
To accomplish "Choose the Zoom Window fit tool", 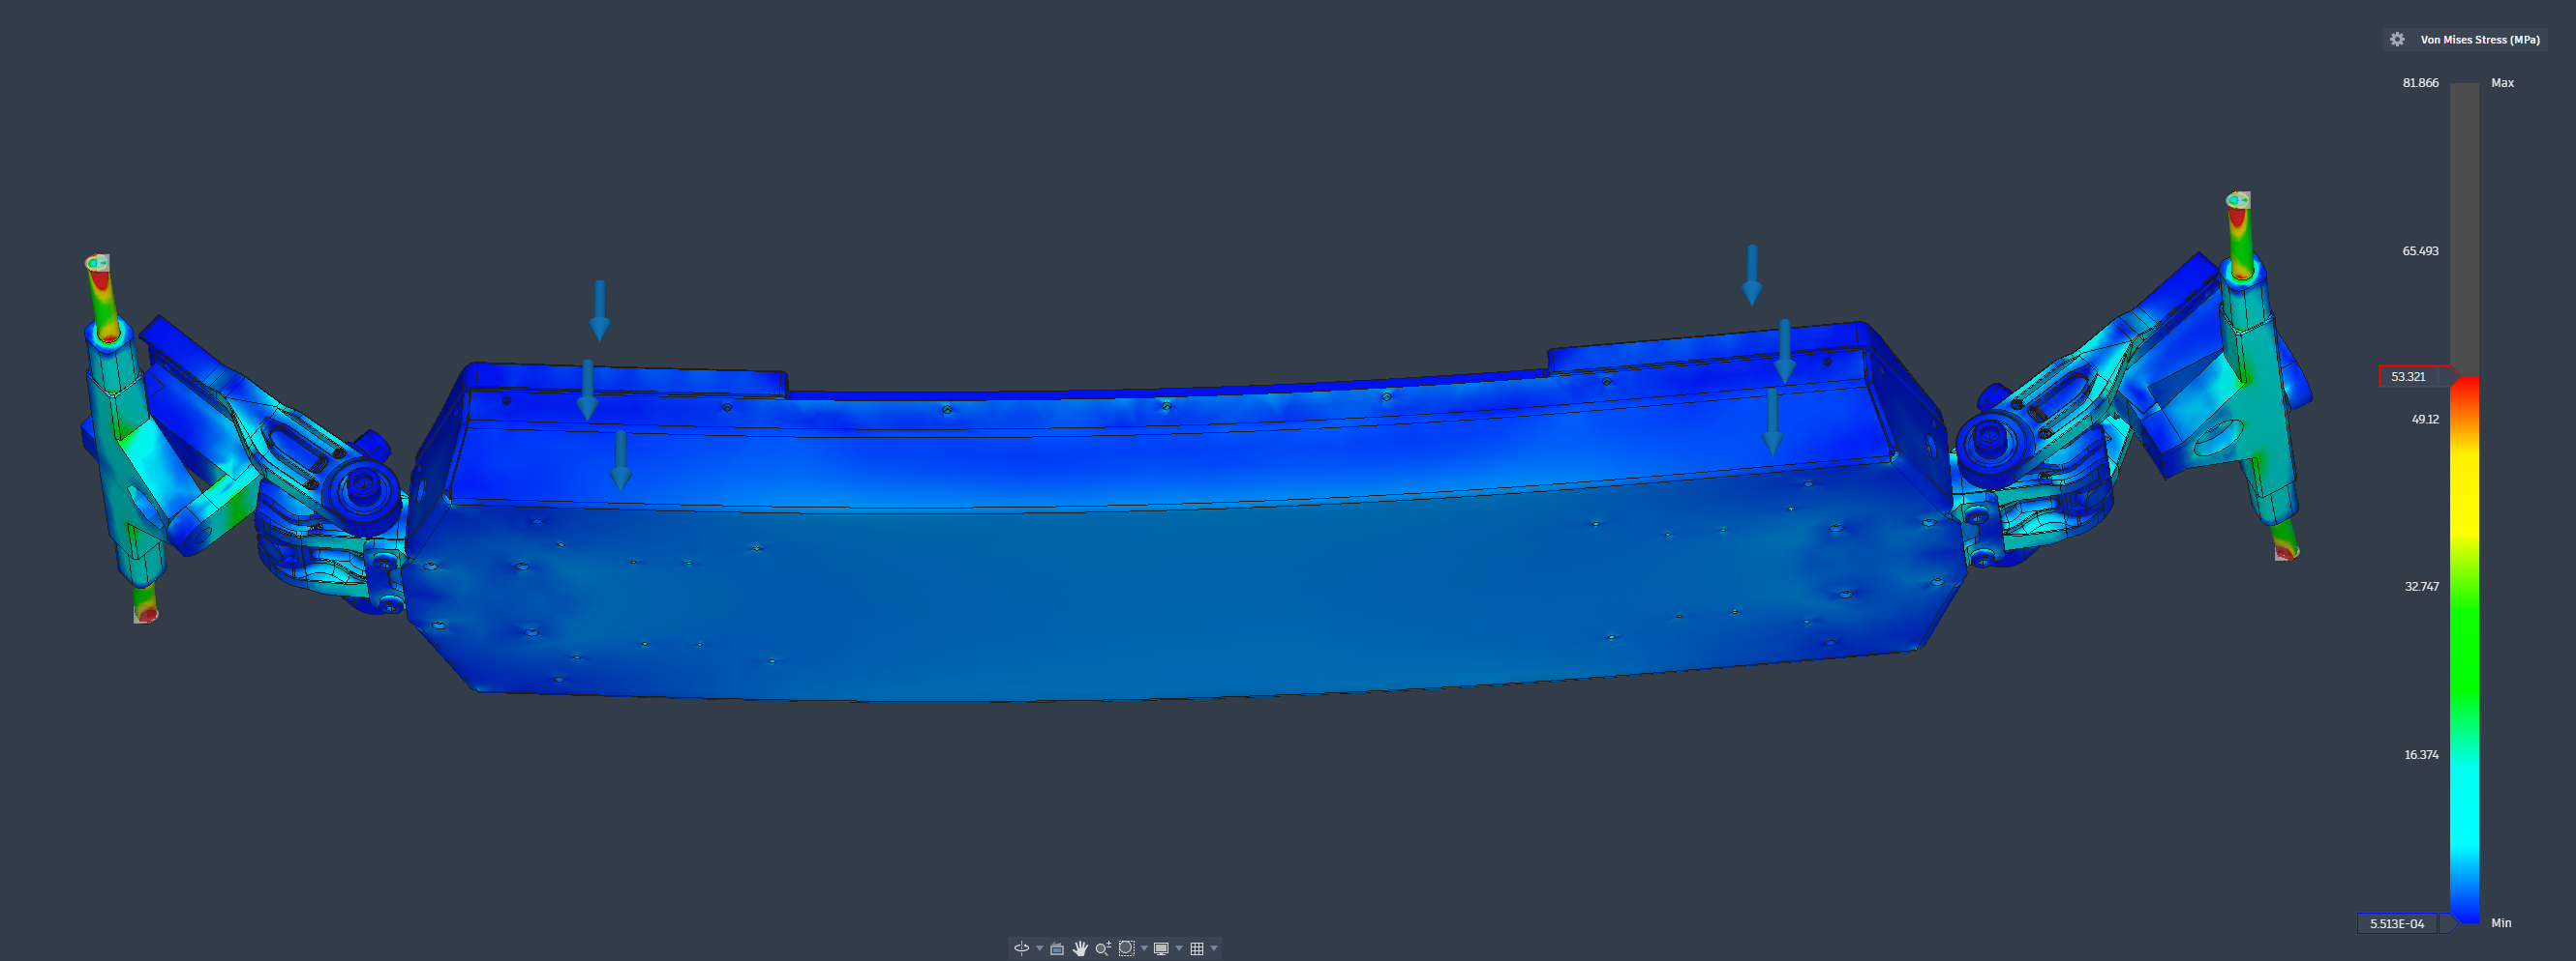I will (1126, 948).
